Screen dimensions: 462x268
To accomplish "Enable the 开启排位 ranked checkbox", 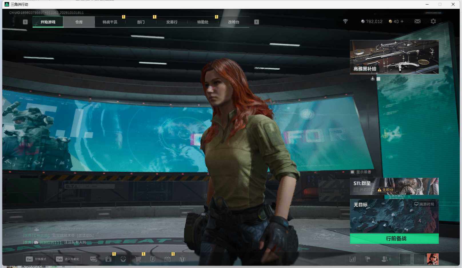I will 356,190.
